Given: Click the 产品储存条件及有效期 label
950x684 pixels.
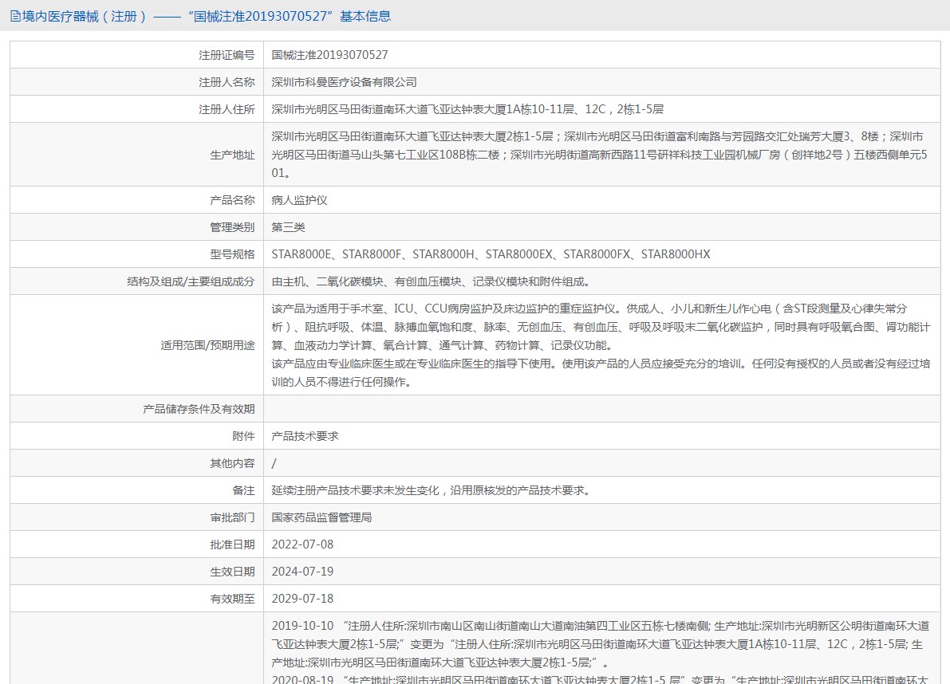Looking at the screenshot, I should [199, 409].
